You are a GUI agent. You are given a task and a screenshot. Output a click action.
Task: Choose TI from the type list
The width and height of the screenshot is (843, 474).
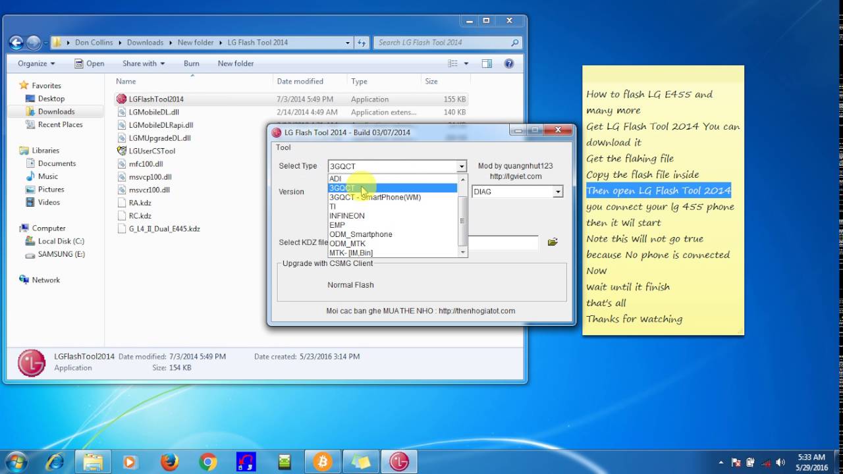(393, 207)
